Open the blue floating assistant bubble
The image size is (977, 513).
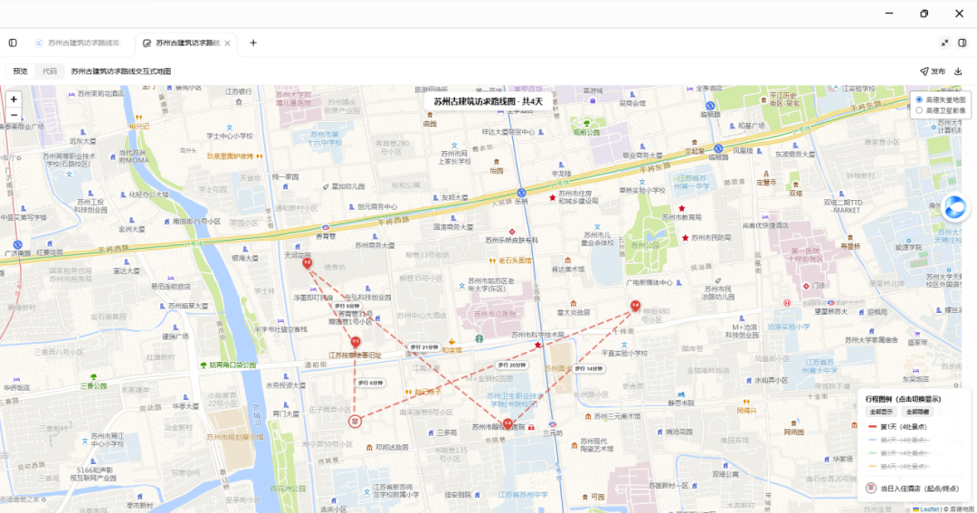coord(955,208)
